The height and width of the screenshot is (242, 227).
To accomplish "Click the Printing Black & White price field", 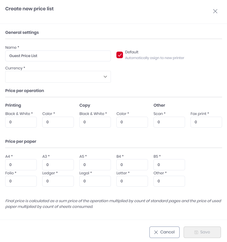I will click(21, 122).
